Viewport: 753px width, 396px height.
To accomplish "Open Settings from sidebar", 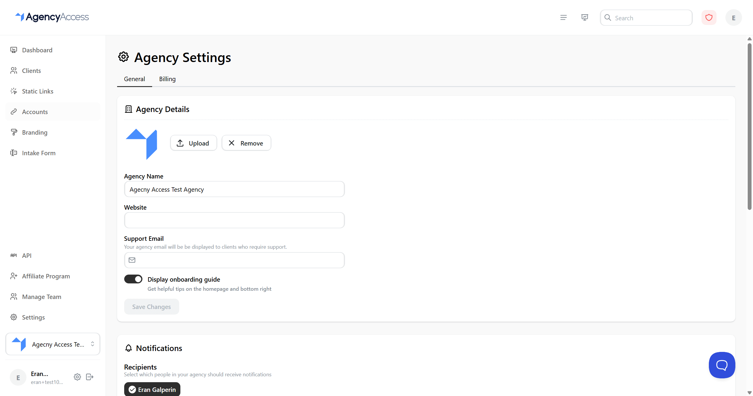I will coord(53,317).
